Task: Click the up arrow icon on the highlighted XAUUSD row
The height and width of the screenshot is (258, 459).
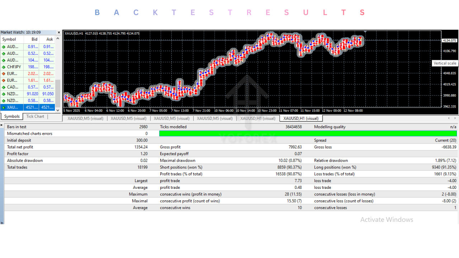Action: pos(4,107)
